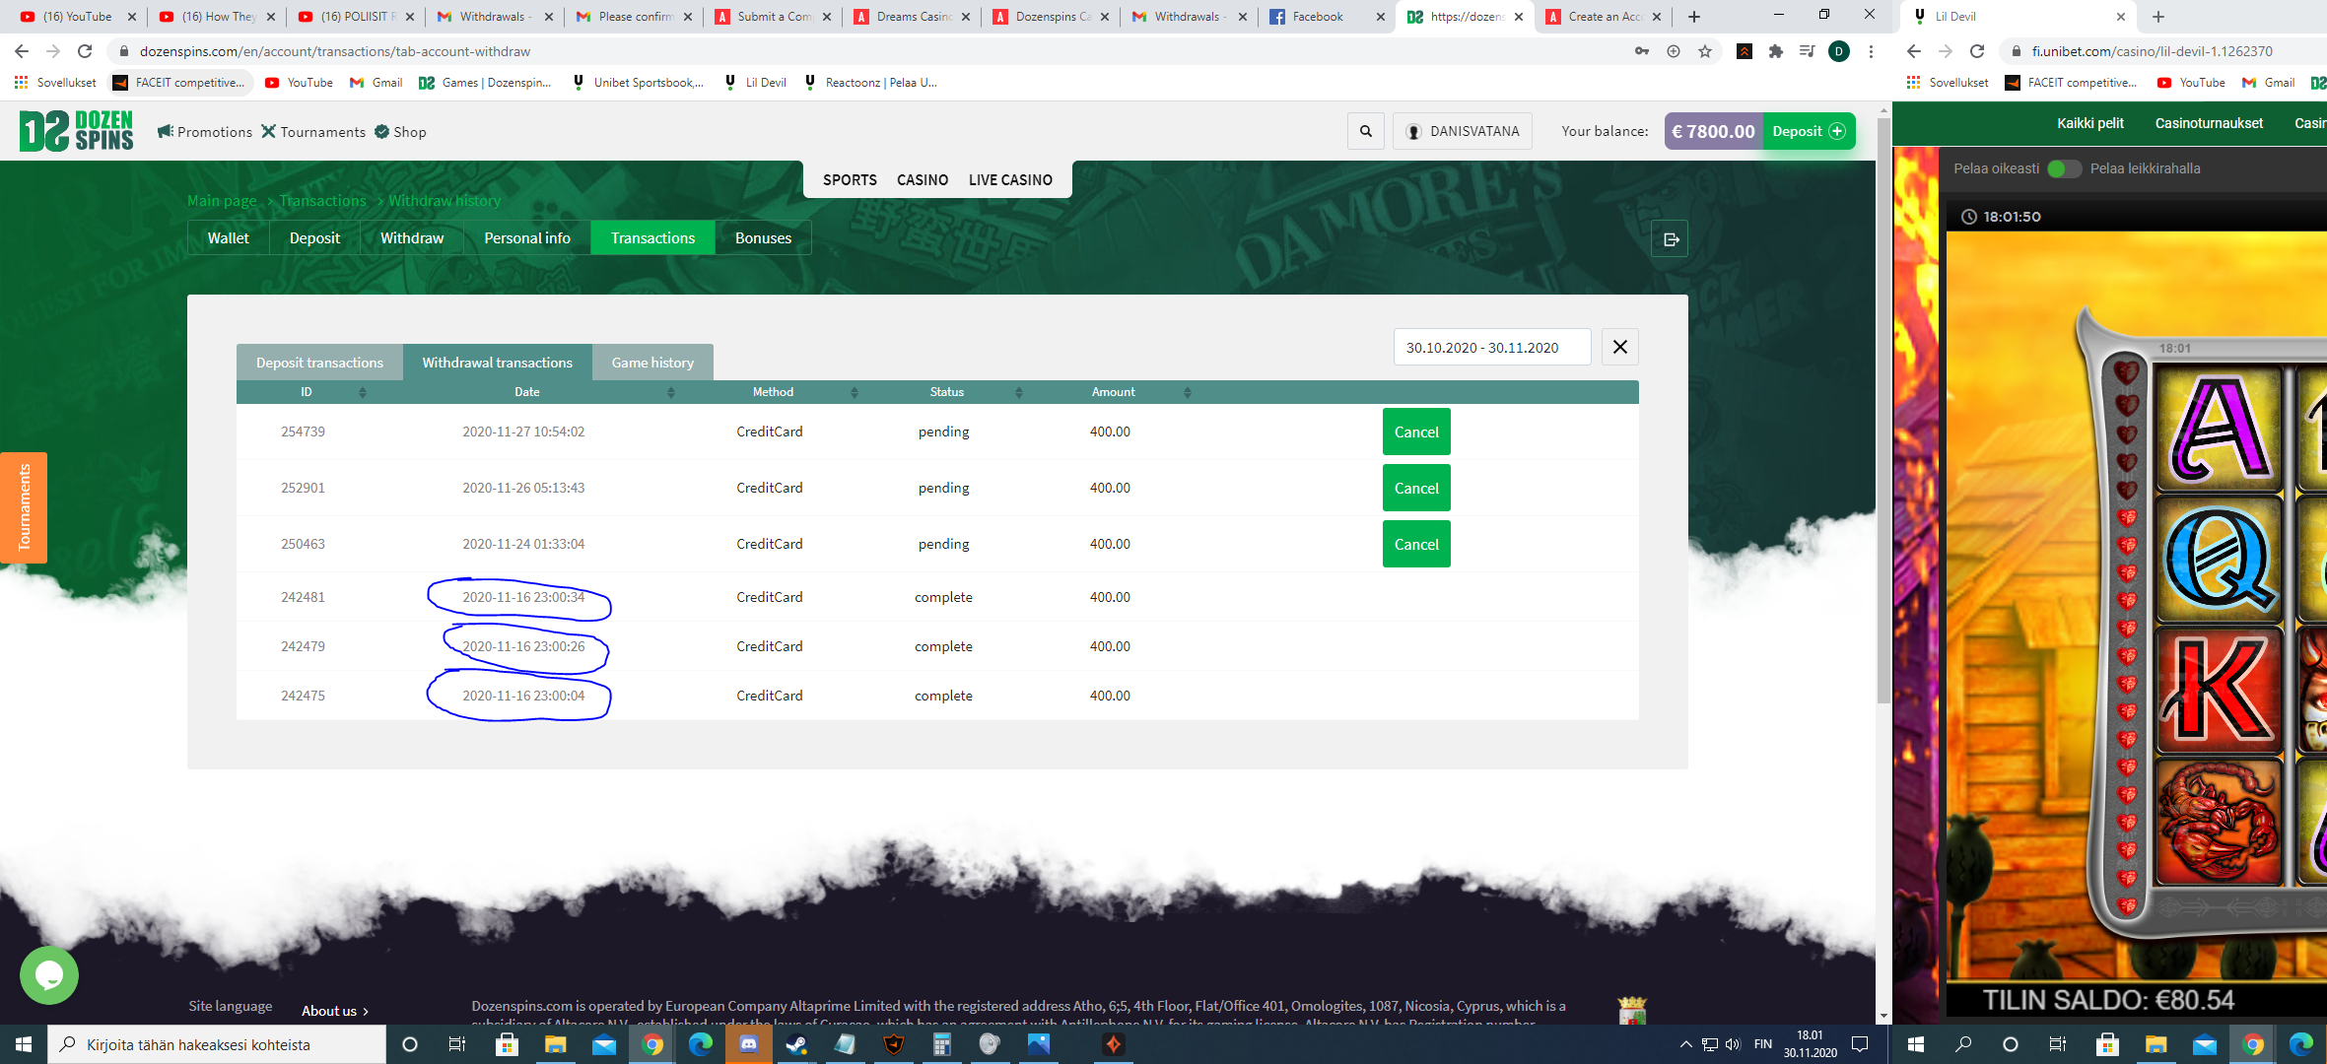Open the Wallet account tab
The width and height of the screenshot is (2327, 1064).
[229, 237]
